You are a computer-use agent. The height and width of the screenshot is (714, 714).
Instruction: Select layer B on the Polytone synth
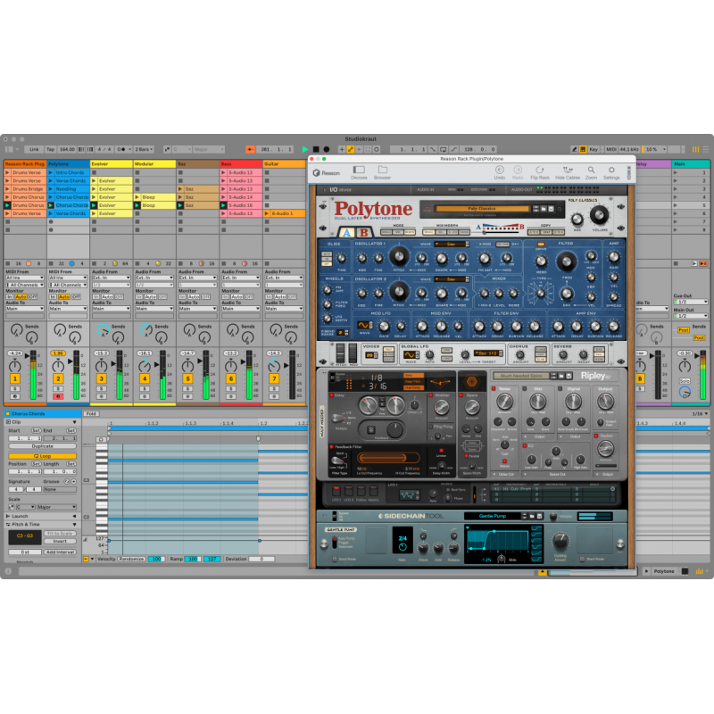[x=363, y=232]
